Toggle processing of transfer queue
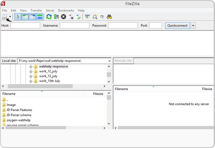This screenshot has height=148, width=215. coord(56,17)
